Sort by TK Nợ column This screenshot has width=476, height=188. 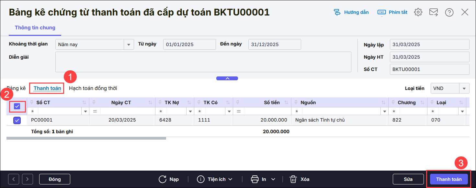click(x=189, y=103)
